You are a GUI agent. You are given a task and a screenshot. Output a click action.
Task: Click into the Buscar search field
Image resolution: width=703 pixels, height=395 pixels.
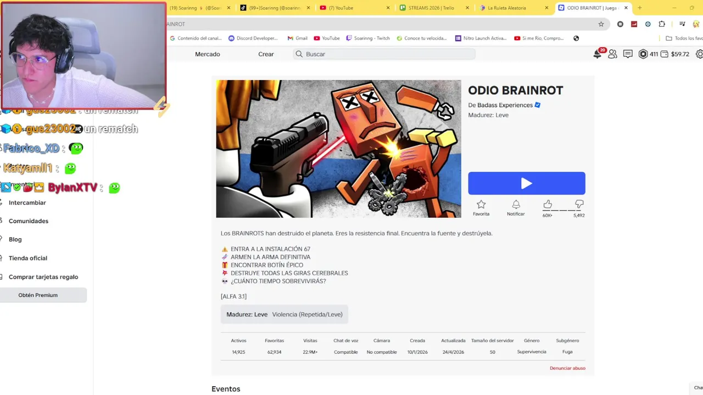pos(384,54)
